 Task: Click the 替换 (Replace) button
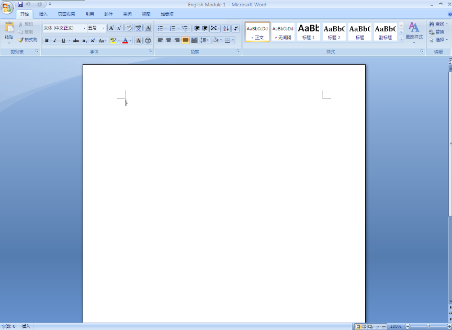[x=438, y=32]
